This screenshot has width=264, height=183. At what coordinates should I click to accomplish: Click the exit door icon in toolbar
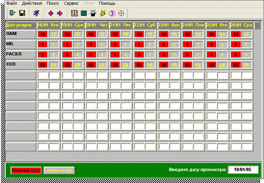(13, 13)
